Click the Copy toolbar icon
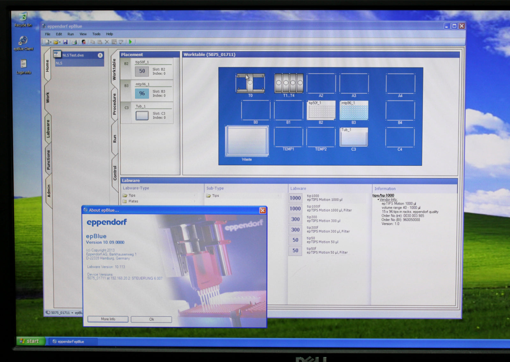Viewport: 510px width, 362px height. coord(92,42)
